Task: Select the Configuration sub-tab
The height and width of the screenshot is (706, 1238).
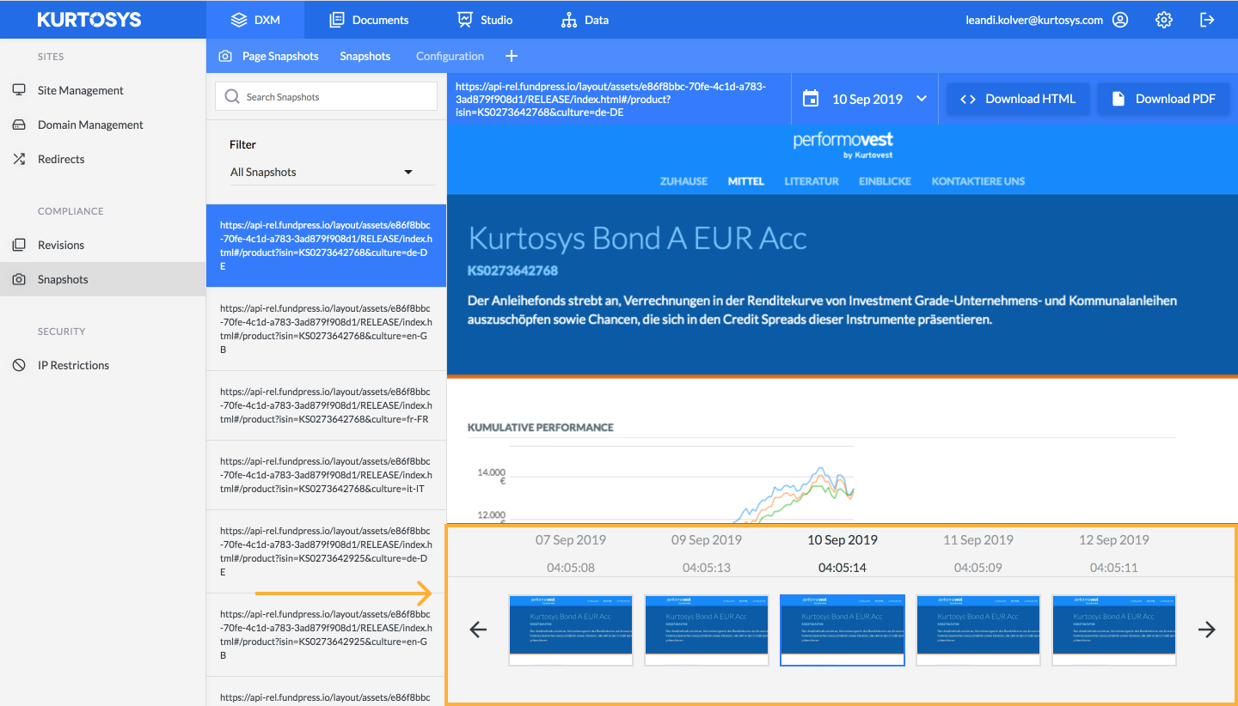Action: (x=450, y=56)
